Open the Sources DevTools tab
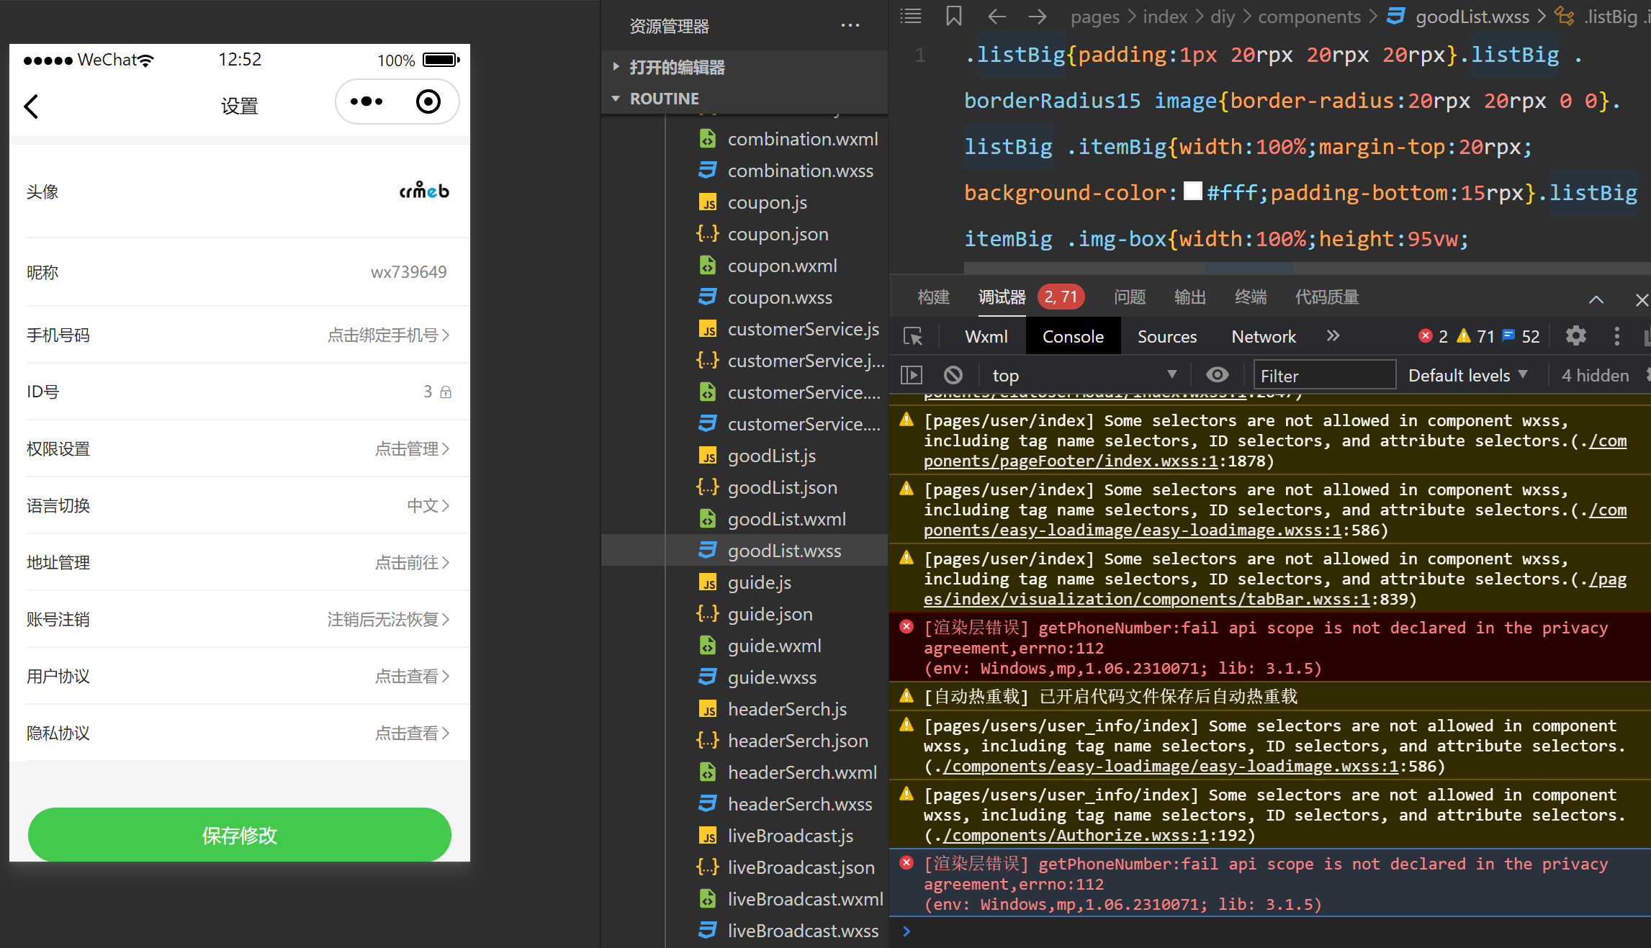 coord(1166,336)
